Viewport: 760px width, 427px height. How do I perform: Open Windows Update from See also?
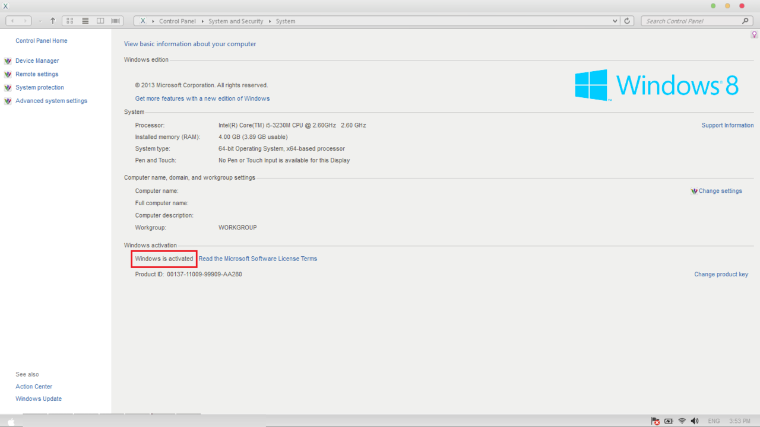[x=39, y=399]
